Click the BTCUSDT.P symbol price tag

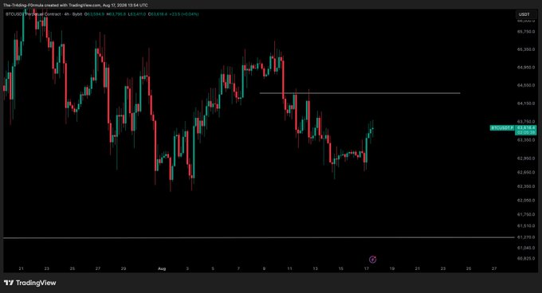click(x=502, y=127)
